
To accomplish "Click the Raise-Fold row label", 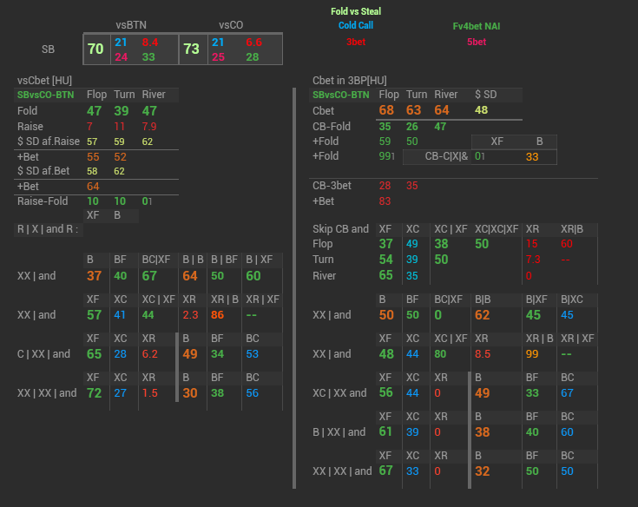I will 43,201.
